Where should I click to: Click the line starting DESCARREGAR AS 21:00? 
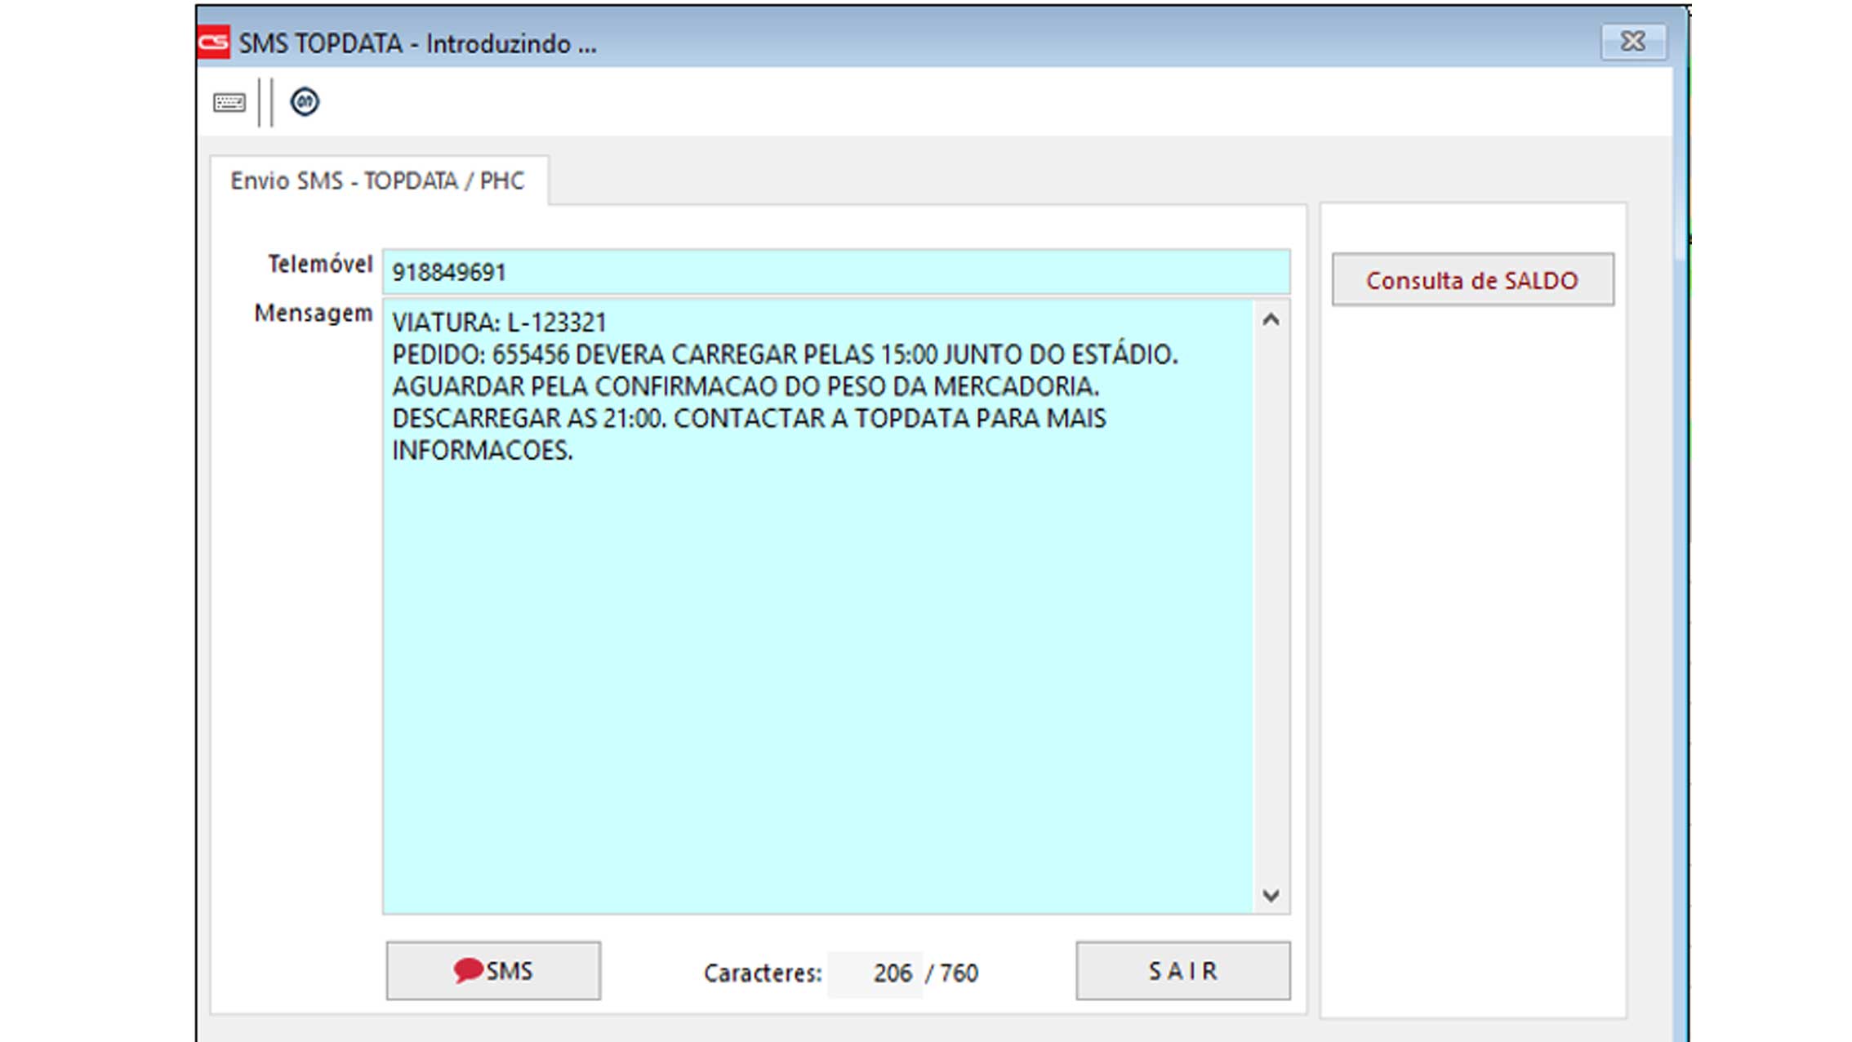click(749, 418)
